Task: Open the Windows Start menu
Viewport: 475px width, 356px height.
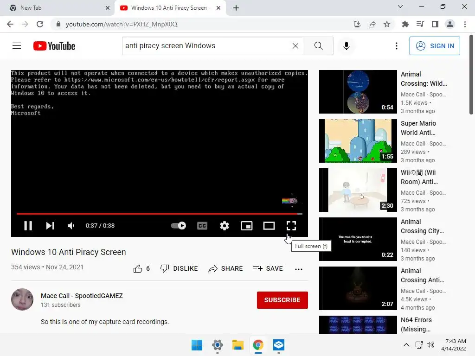Action: pyautogui.click(x=197, y=345)
